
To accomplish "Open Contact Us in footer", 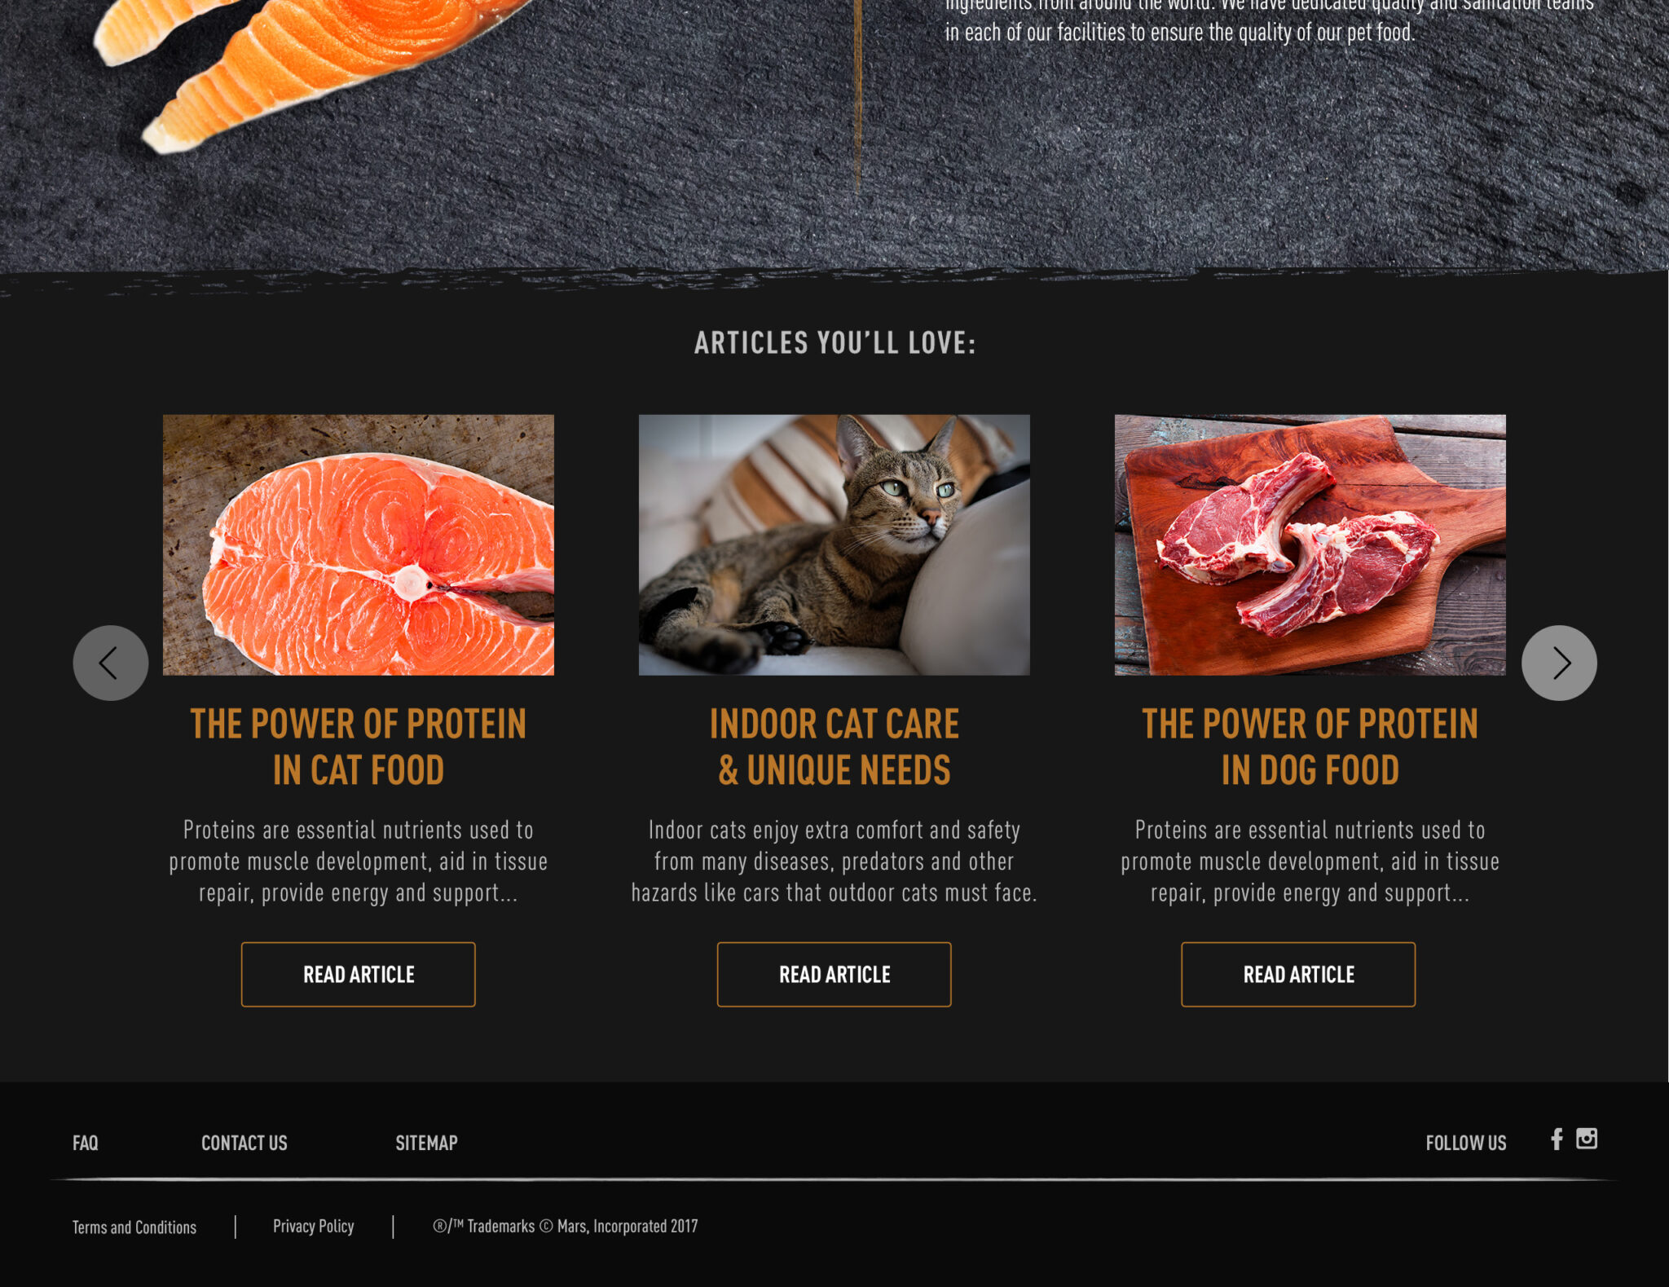I will [244, 1143].
